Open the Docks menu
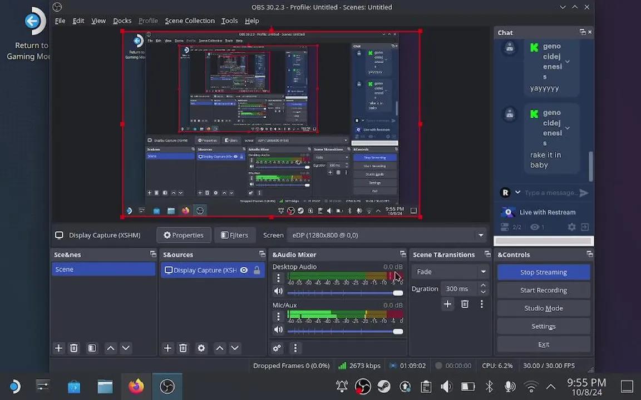 point(122,21)
